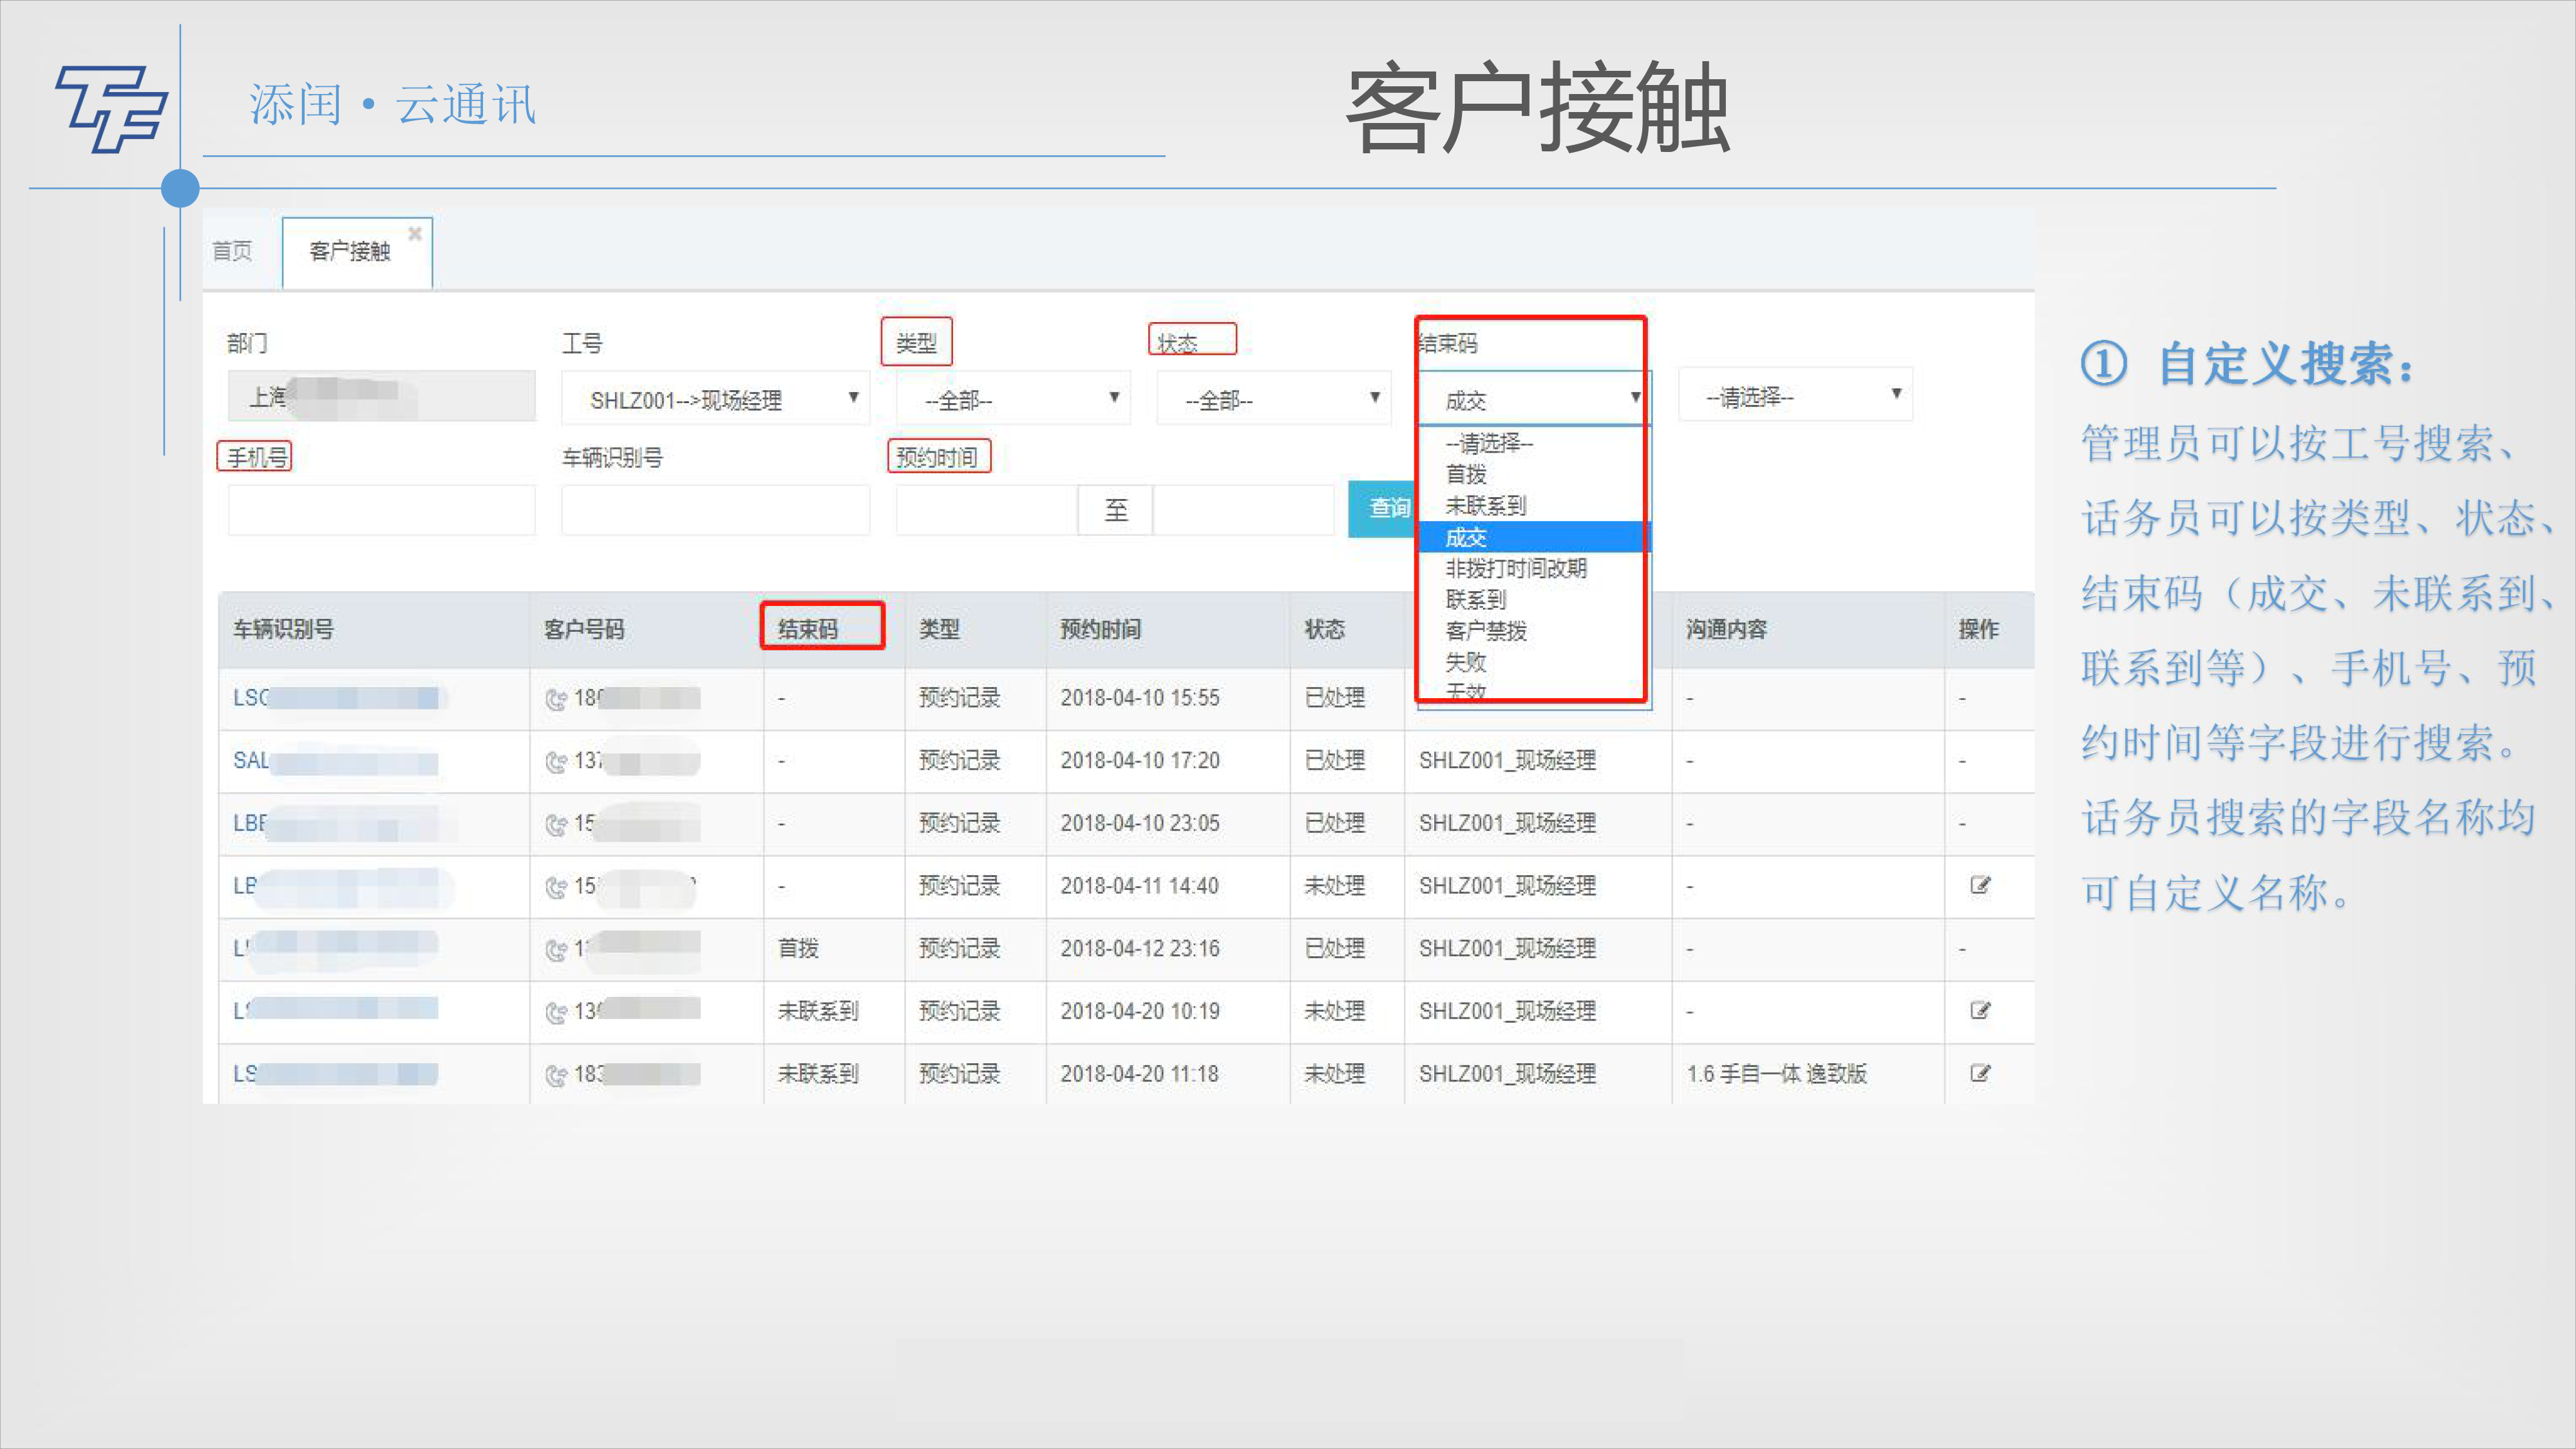Choose 联系到 option in dropdown list

pos(1476,600)
